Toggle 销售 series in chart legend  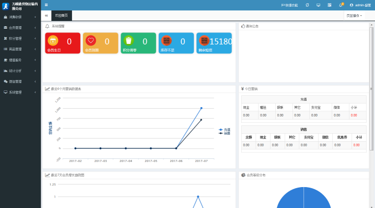click(225, 133)
